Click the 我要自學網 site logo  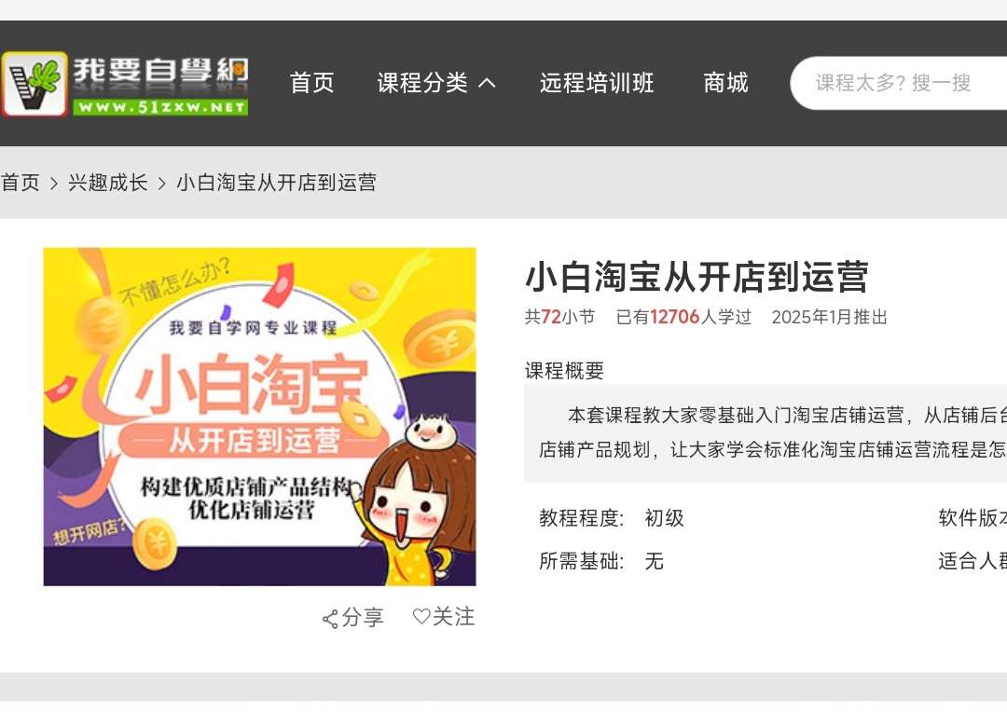tap(125, 85)
